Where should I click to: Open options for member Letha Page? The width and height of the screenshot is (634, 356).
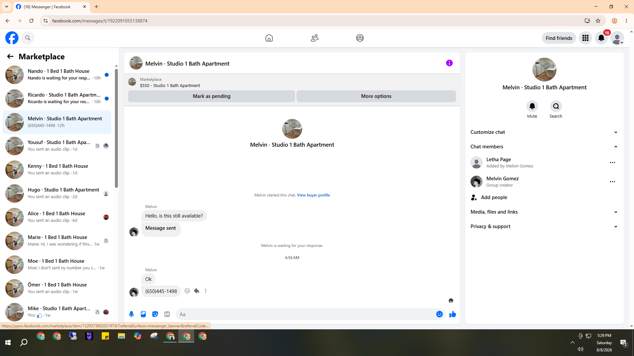[613, 163]
